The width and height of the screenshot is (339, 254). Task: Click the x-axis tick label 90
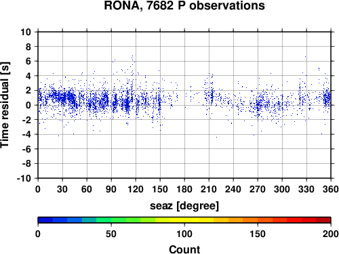tap(111, 189)
